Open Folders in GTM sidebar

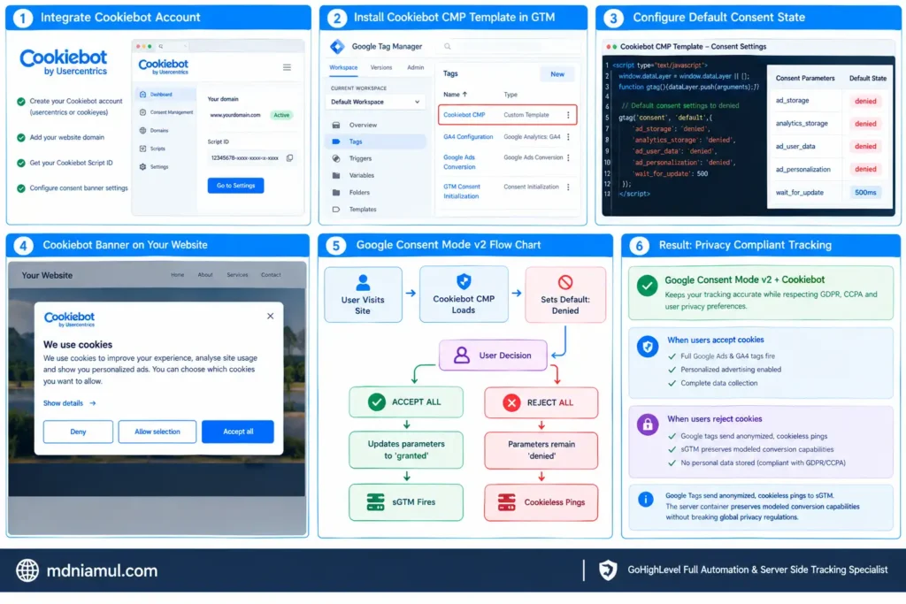tap(359, 192)
